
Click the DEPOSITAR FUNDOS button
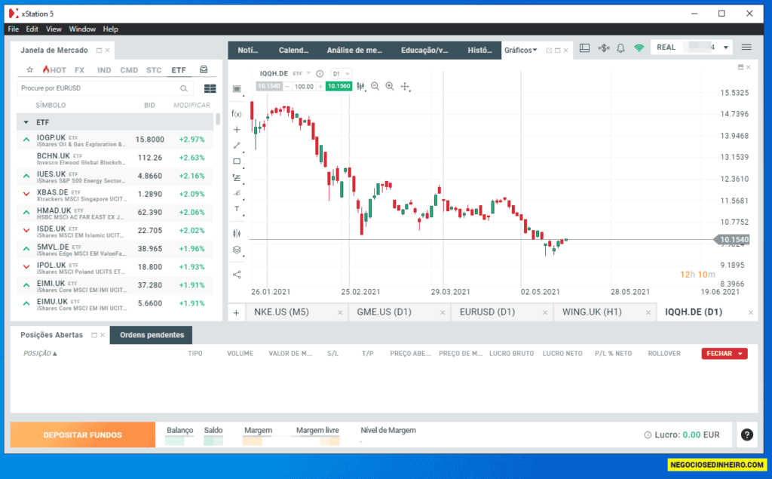(83, 434)
